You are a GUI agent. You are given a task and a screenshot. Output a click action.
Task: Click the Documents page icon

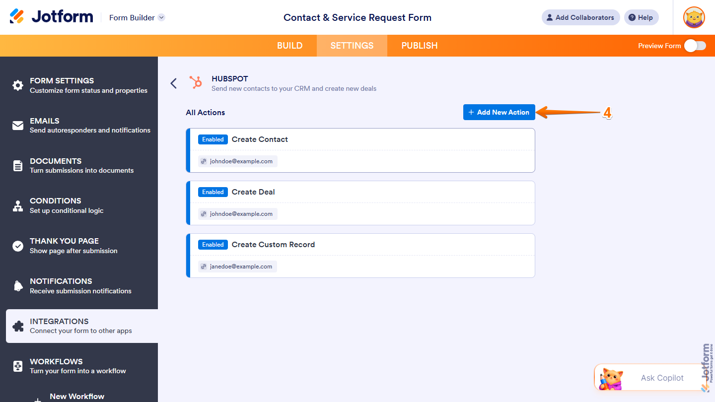(x=18, y=166)
